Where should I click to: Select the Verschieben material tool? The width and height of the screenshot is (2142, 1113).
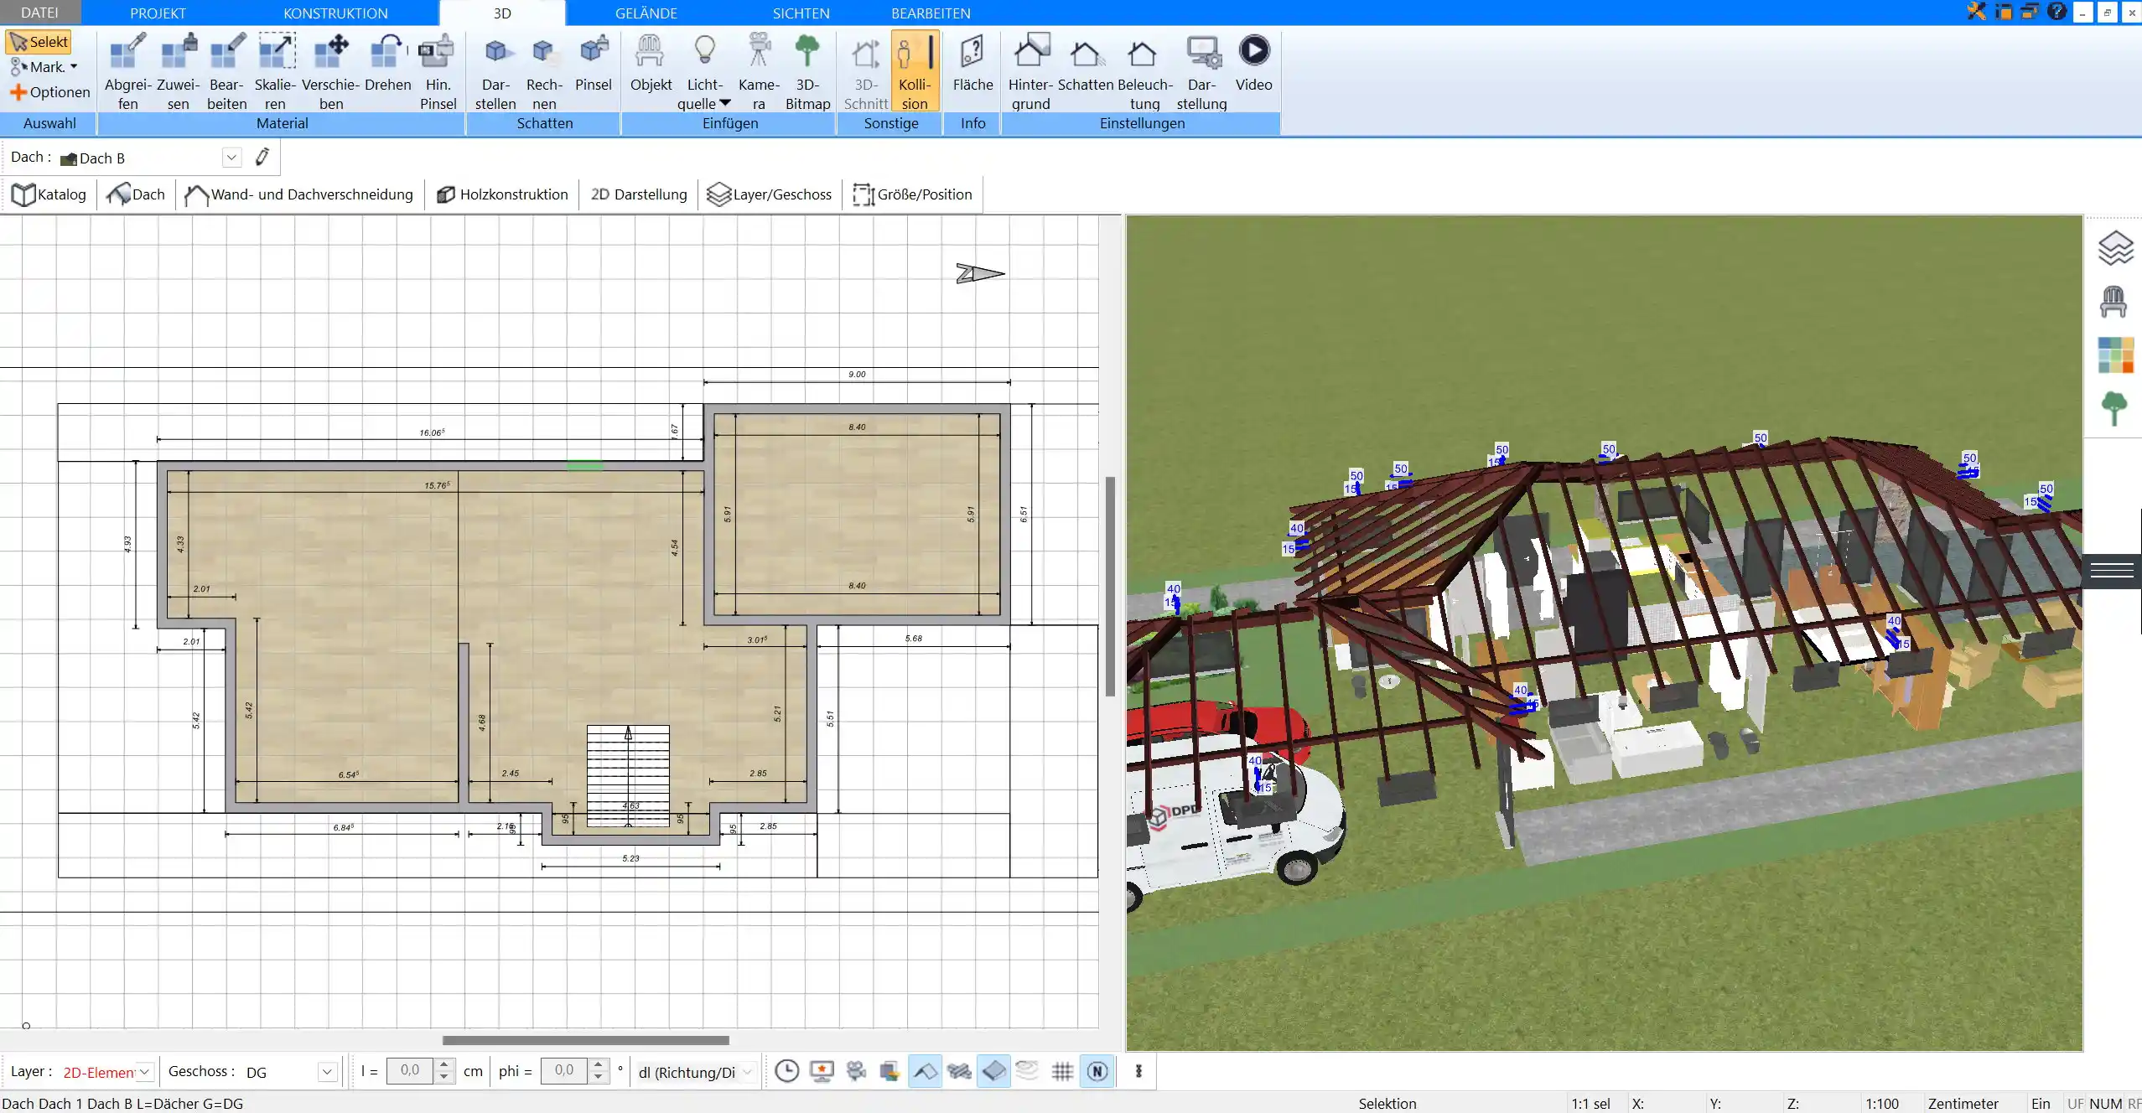pos(331,71)
